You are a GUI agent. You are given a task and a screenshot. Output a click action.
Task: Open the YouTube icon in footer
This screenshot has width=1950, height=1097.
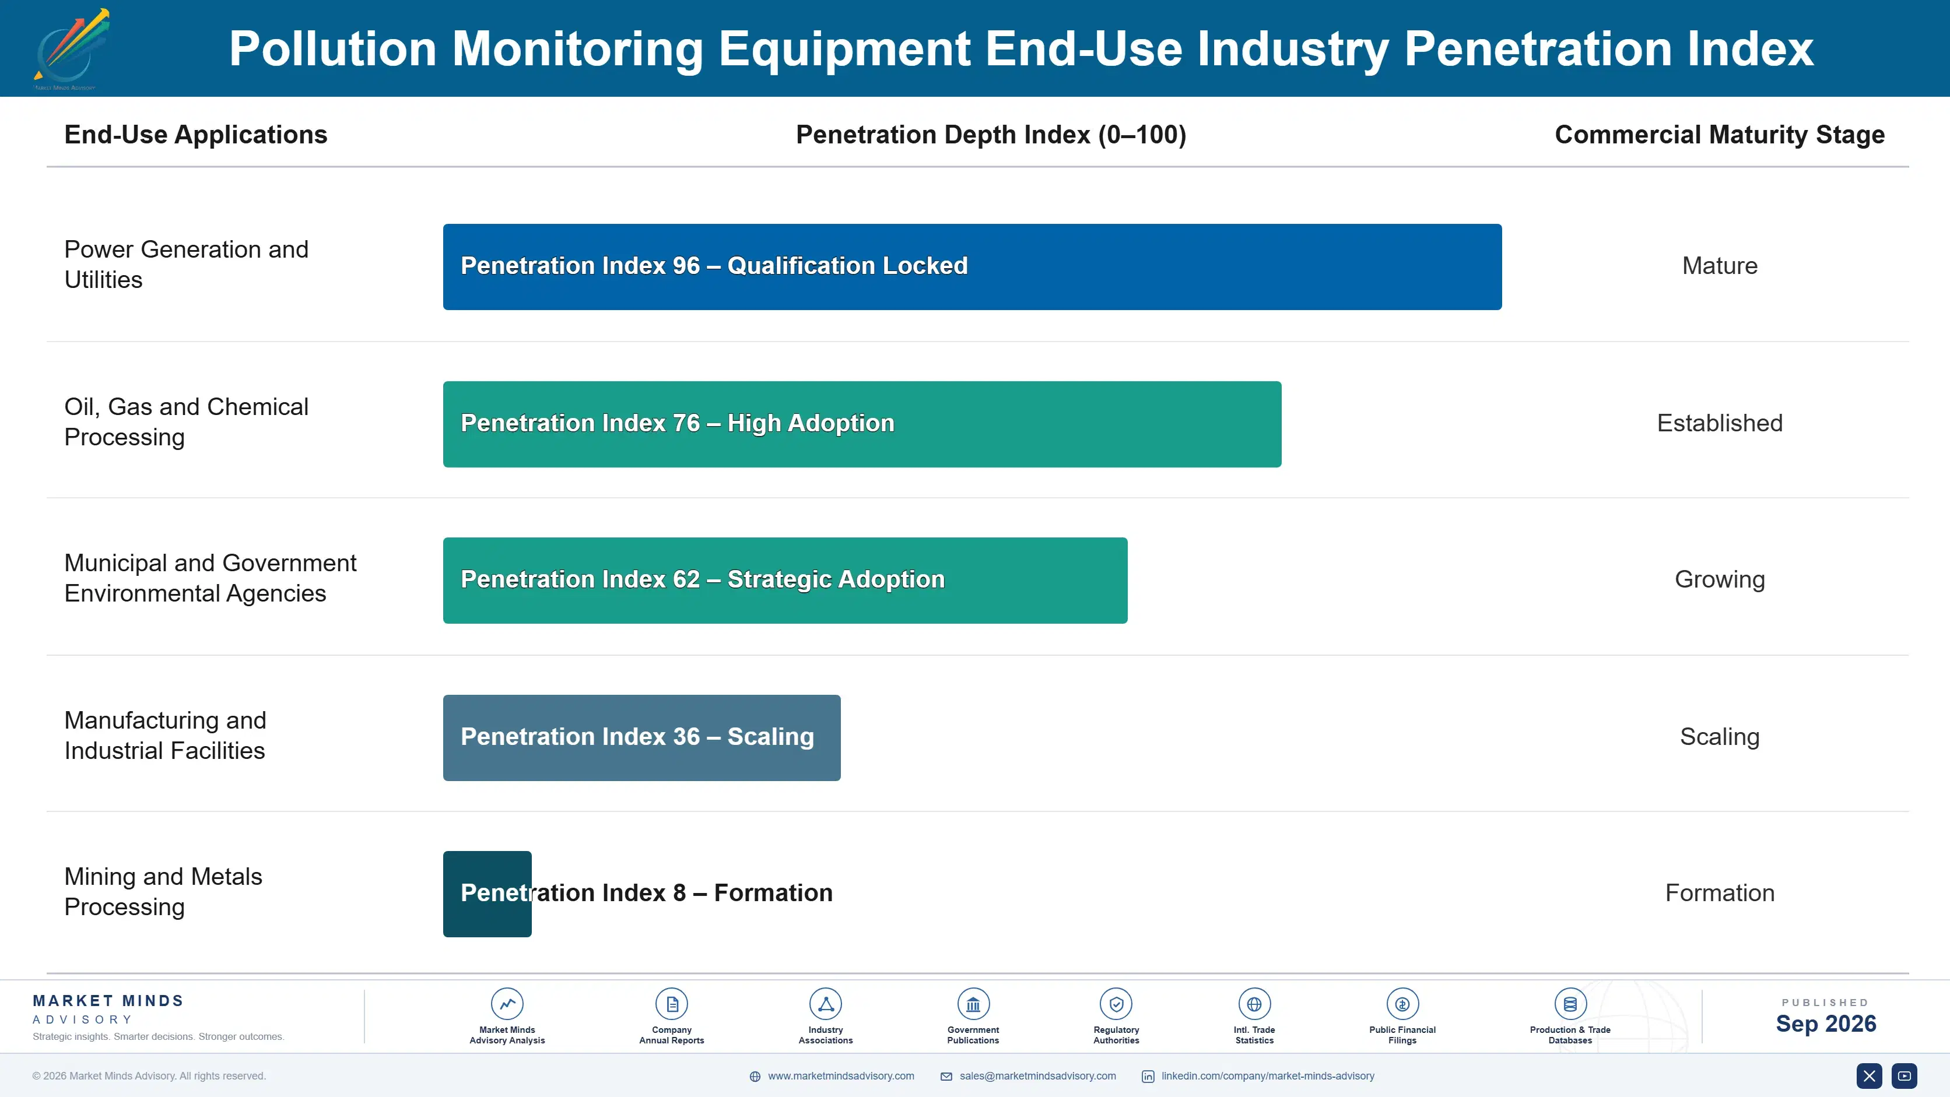(1905, 1076)
